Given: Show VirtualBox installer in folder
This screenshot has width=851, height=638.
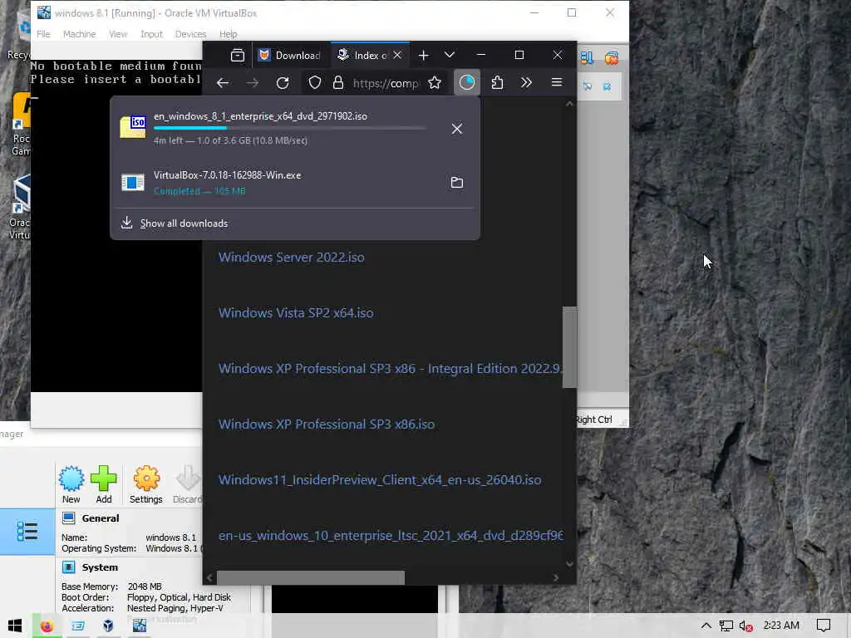Looking at the screenshot, I should tap(457, 182).
